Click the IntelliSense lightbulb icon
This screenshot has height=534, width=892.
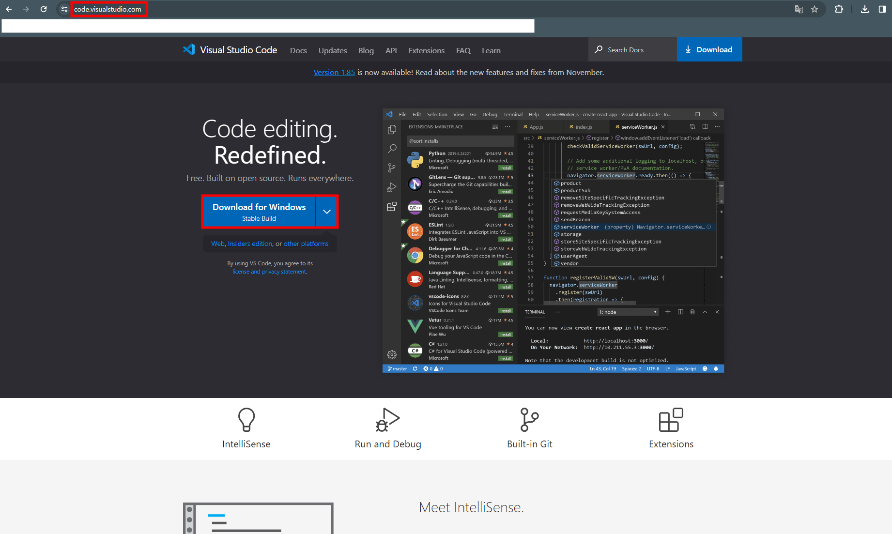(x=246, y=419)
